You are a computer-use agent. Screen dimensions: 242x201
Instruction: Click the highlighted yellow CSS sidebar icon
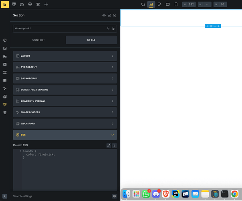pos(5,105)
